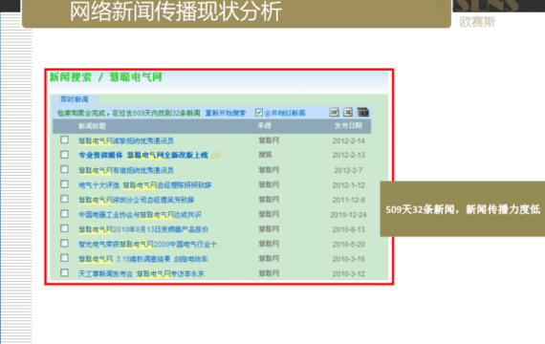Viewport: 545px width, 344px height.
Task: Open the 电气十大评选 news headline
Action: point(145,185)
